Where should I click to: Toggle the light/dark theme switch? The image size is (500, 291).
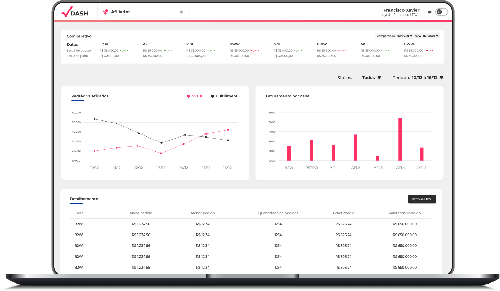click(x=441, y=12)
